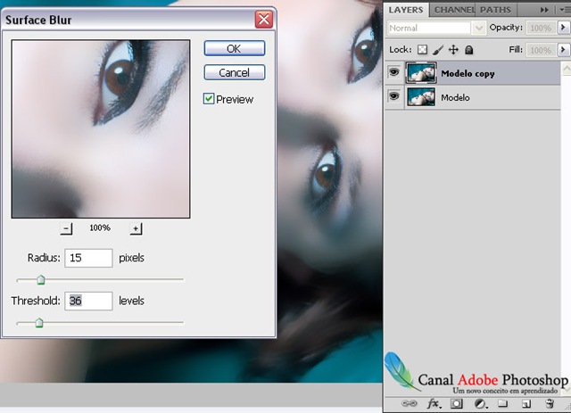The height and width of the screenshot is (413, 571).
Task: Zoom out the blur preview
Action: [66, 228]
